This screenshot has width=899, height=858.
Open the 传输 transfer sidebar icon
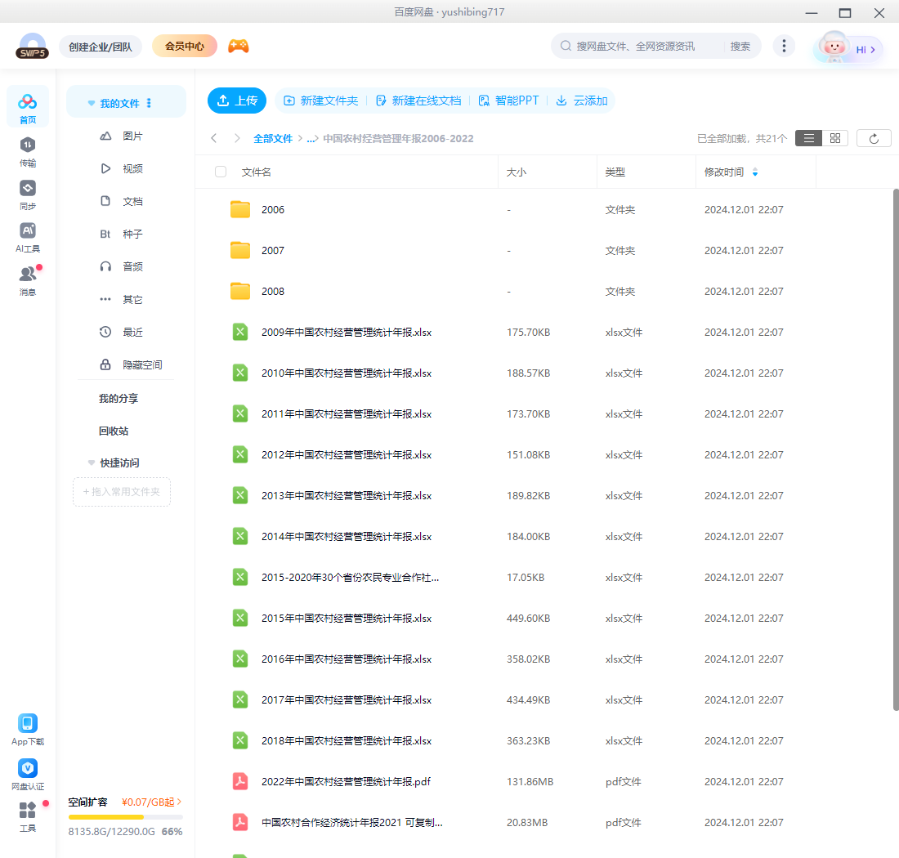point(28,152)
